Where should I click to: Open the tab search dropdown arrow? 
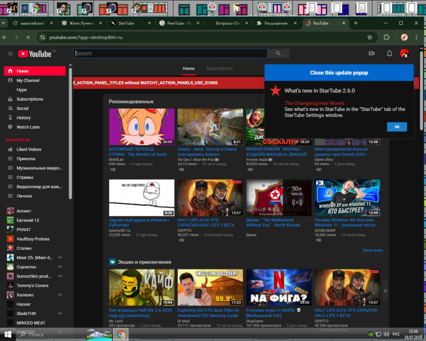click(3, 23)
